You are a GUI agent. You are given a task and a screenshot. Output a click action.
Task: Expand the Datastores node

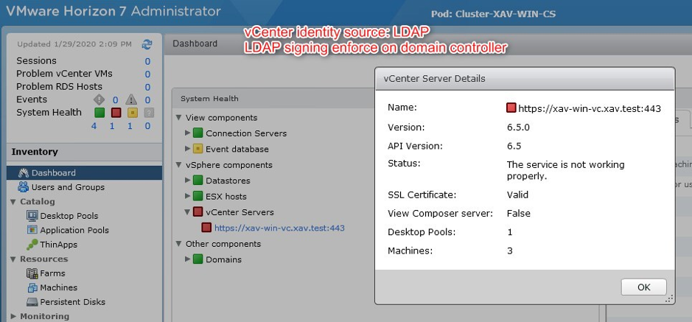(188, 181)
